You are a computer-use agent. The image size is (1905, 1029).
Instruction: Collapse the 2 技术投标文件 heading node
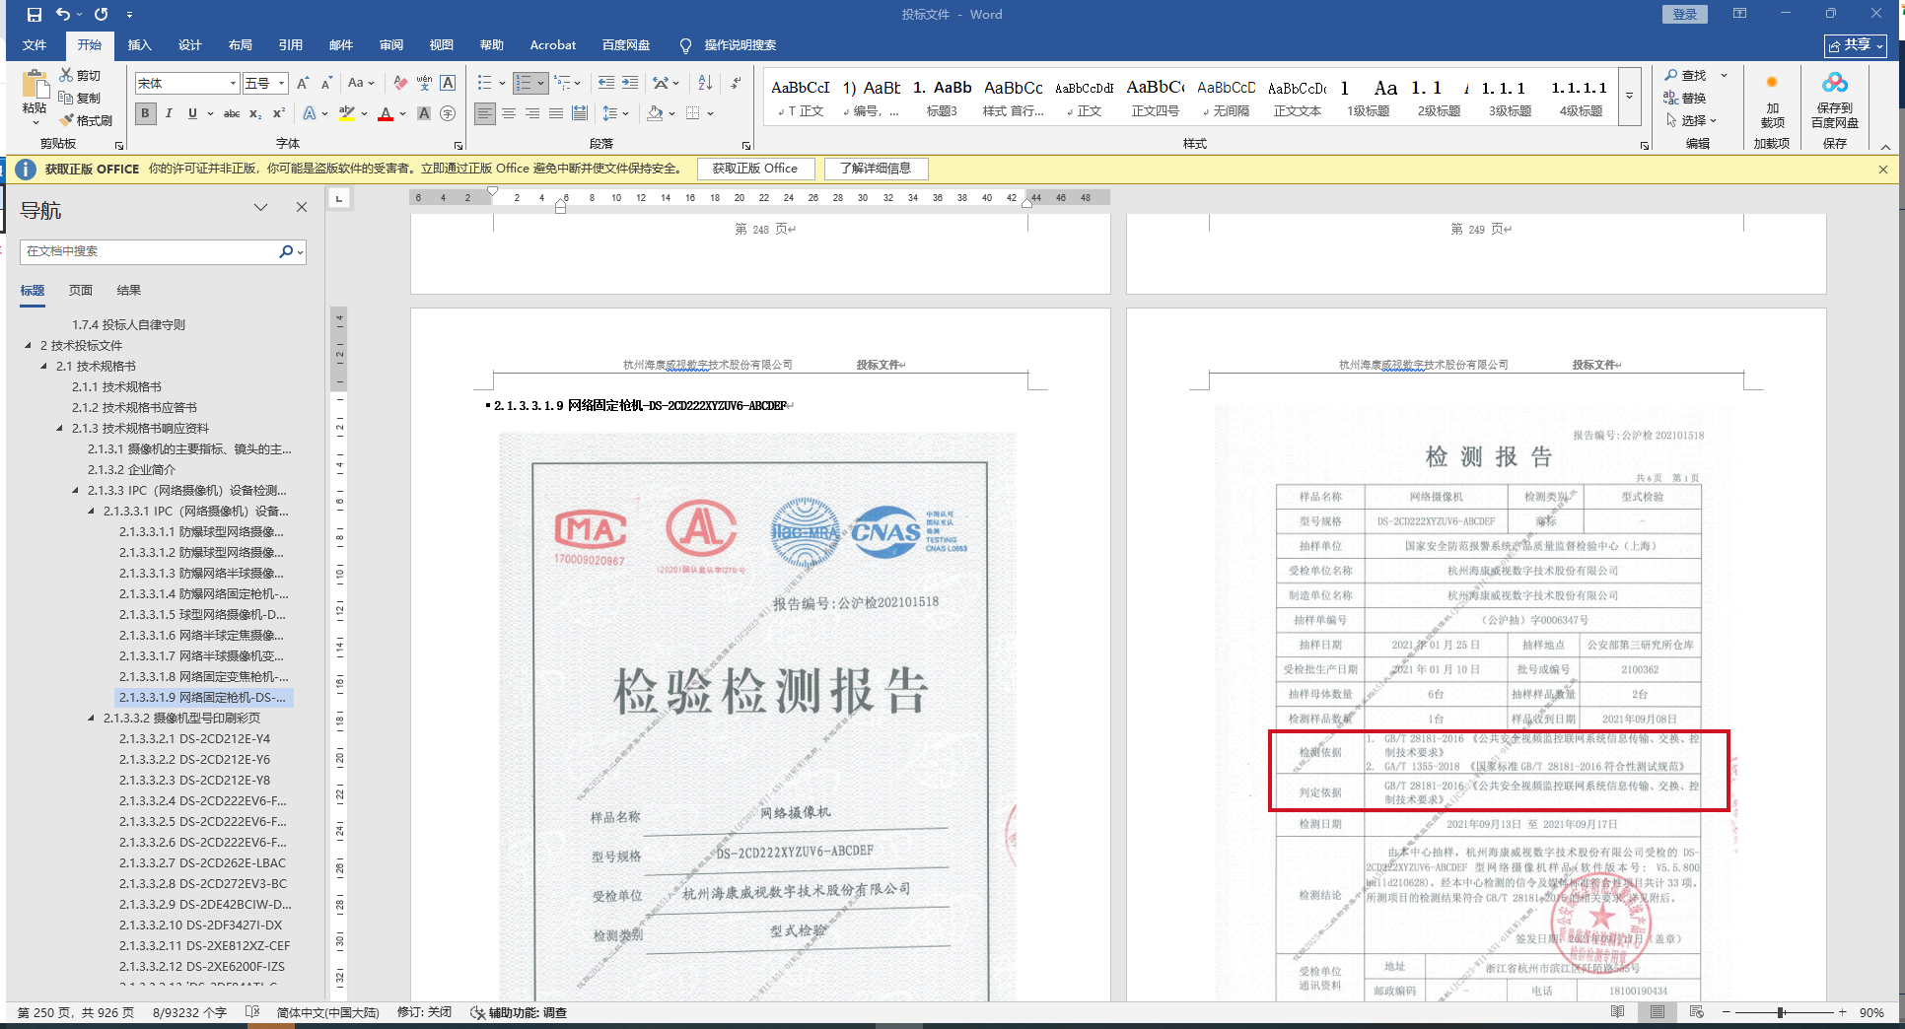click(29, 346)
